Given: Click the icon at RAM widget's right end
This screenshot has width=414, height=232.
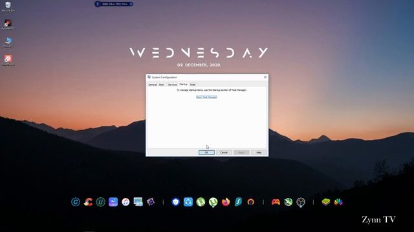Looking at the screenshot, I should 131,4.
